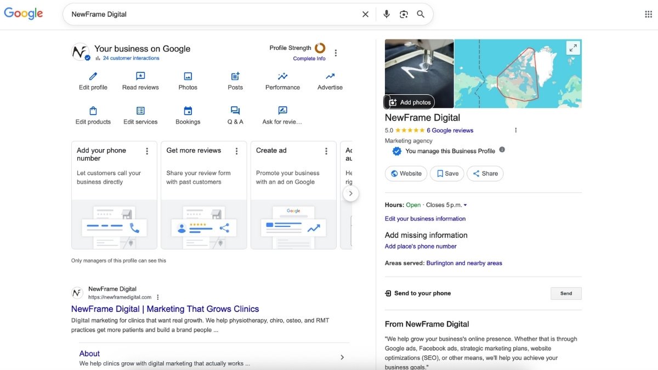Viewport: 658px width, 370px height.
Task: Clear the search box with X icon
Action: [x=365, y=14]
